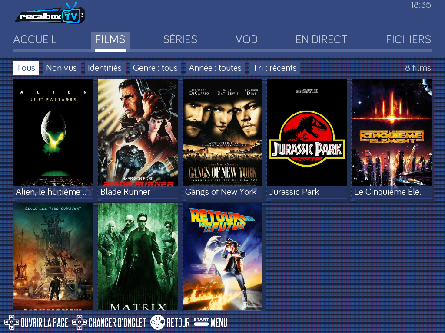
Task: Select the Gangs of New York poster
Action: click(222, 132)
